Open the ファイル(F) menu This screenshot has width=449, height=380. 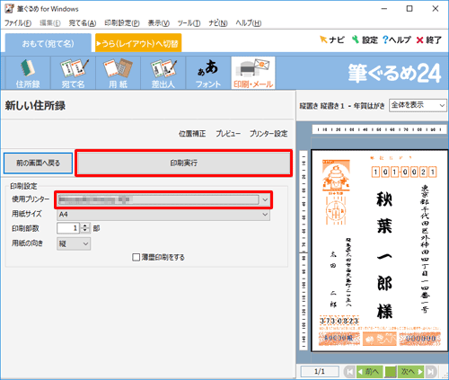point(18,23)
